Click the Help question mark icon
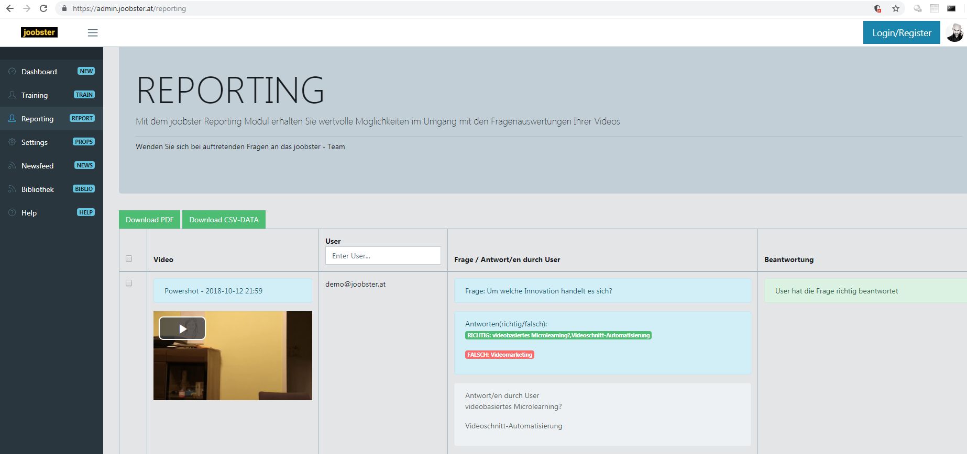The height and width of the screenshot is (454, 967). click(x=12, y=213)
